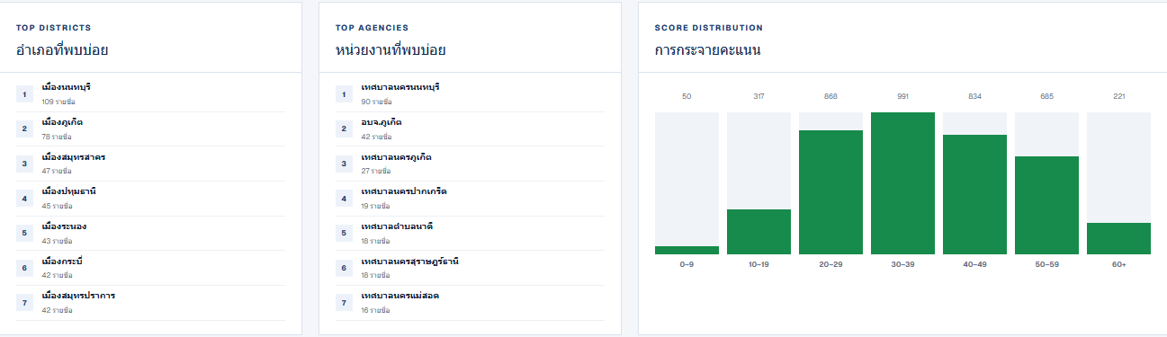Select the rank 7 badge next to เมืองสมุทรปราการ
The width and height of the screenshot is (1167, 337).
coord(24,303)
